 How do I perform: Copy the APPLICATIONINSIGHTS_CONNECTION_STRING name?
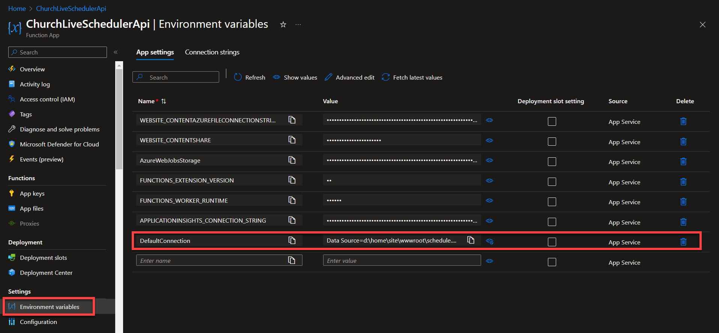292,220
